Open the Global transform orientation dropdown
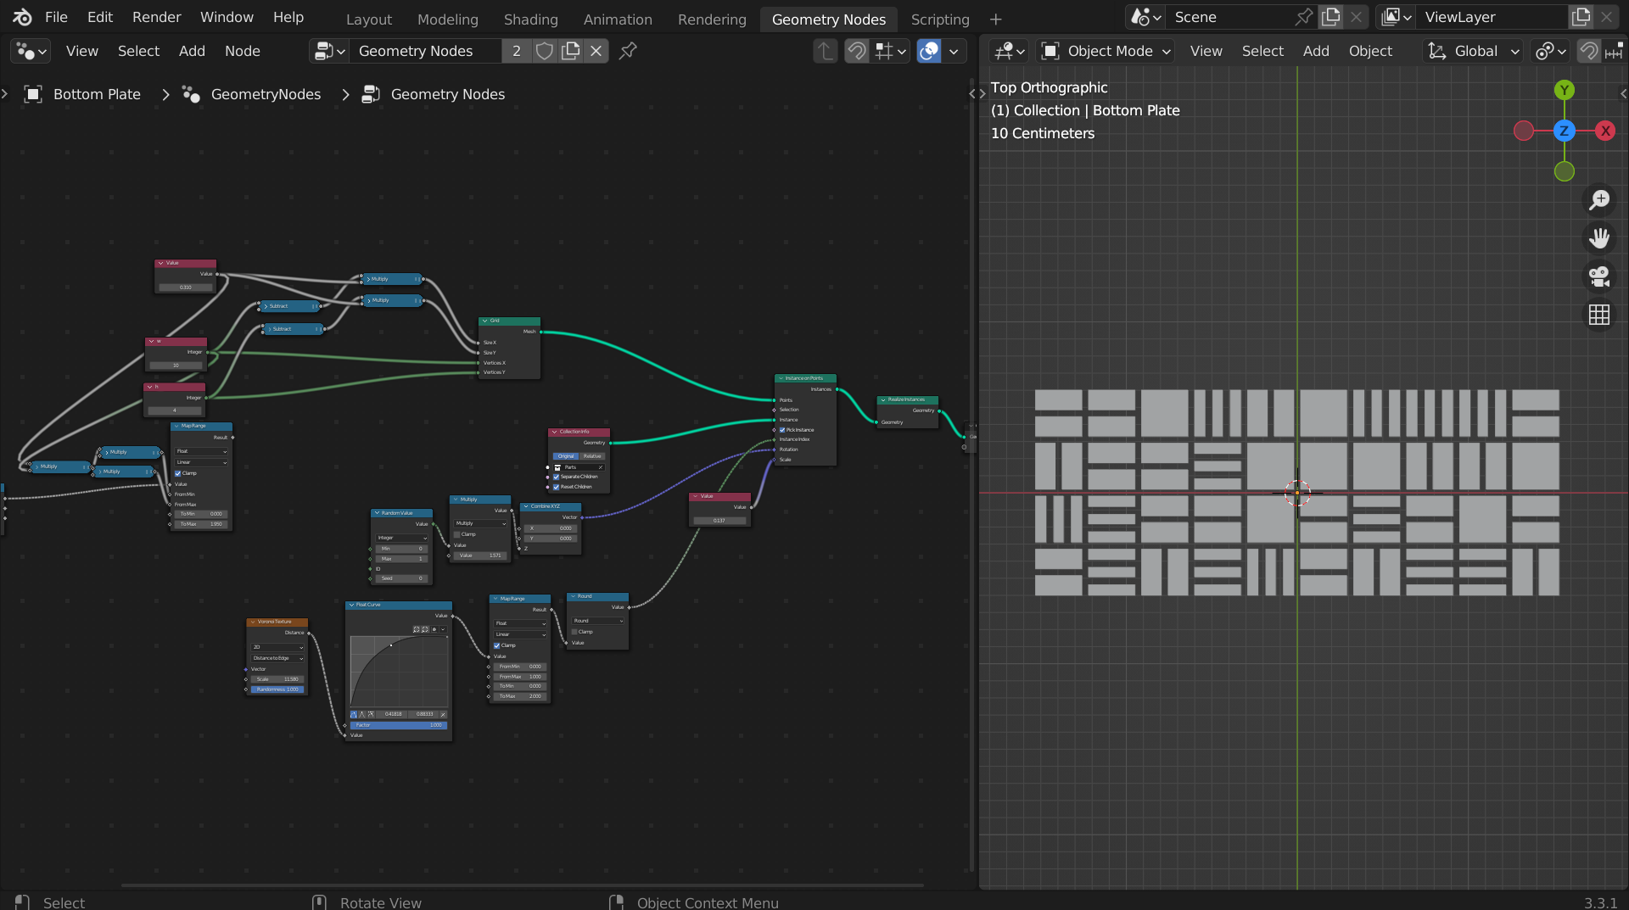The width and height of the screenshot is (1629, 910). (1473, 51)
